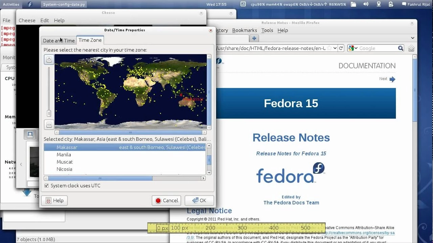Zoom out on the time zone map
This screenshot has height=243, width=433.
click(x=49, y=125)
